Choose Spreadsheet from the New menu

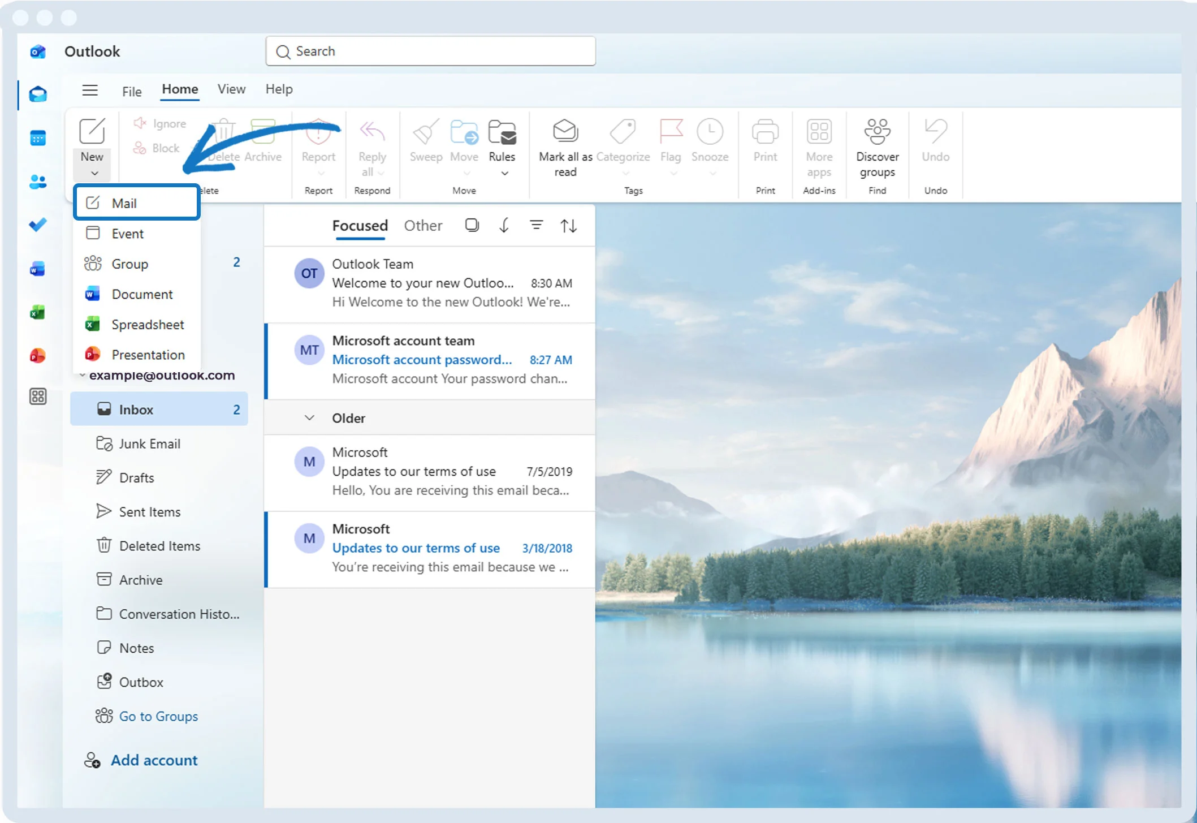coord(137,324)
